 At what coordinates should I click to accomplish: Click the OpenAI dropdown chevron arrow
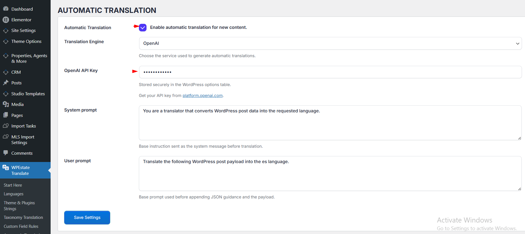pyautogui.click(x=517, y=43)
